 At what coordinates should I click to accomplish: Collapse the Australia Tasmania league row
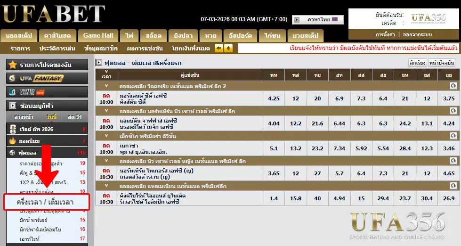(x=106, y=187)
